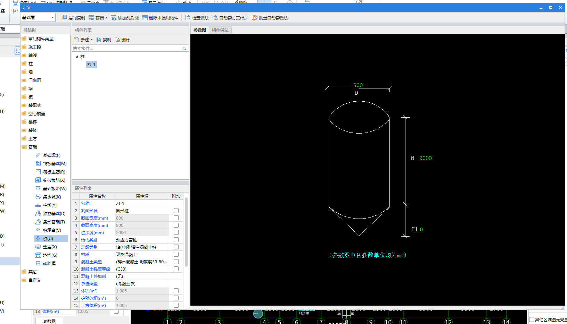Click the 自动套方案维护 icon

pos(215,18)
